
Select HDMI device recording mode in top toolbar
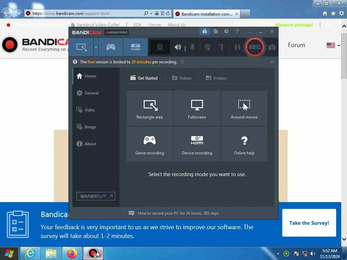136,47
